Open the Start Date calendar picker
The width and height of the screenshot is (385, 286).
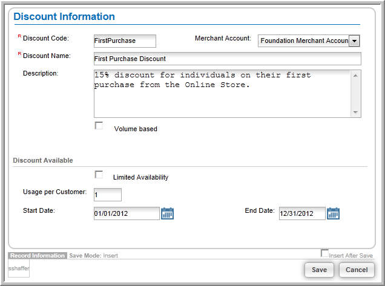pyautogui.click(x=167, y=213)
